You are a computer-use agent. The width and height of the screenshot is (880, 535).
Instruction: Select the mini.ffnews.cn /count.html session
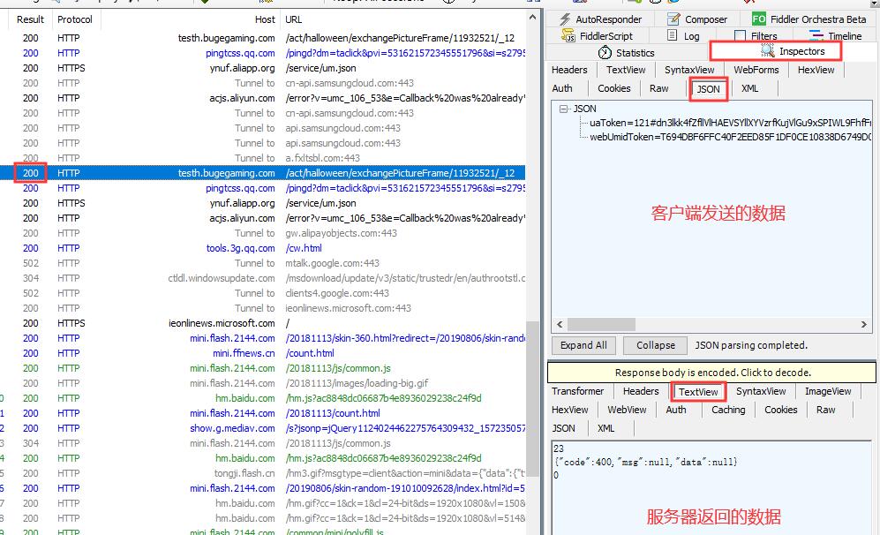(263, 353)
